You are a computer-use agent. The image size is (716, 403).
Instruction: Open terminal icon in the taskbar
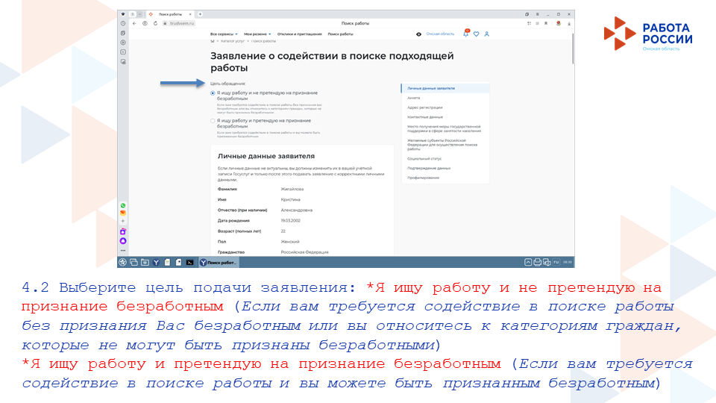(189, 262)
